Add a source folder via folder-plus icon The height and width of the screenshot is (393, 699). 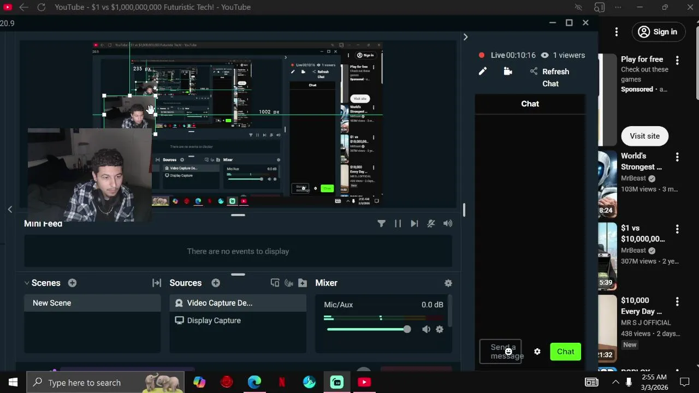point(303,283)
